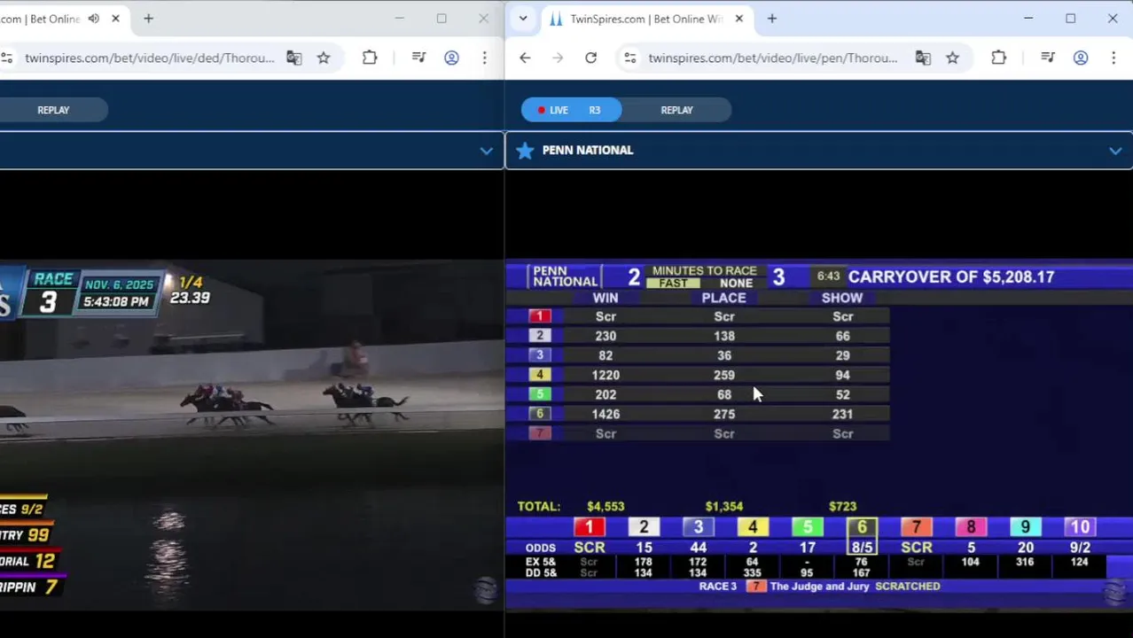Click the right window's TwinSpires tab title
The width and height of the screenshot is (1133, 638).
(646, 19)
